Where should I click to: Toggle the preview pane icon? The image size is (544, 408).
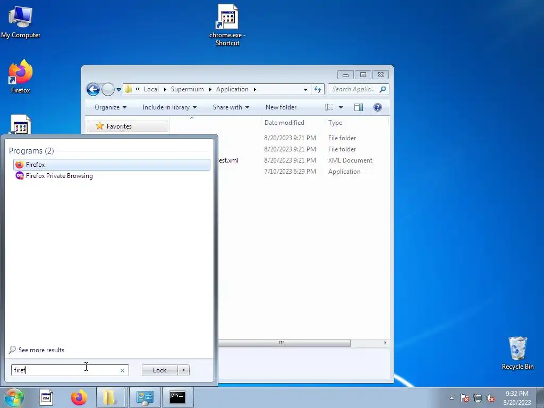coord(359,107)
